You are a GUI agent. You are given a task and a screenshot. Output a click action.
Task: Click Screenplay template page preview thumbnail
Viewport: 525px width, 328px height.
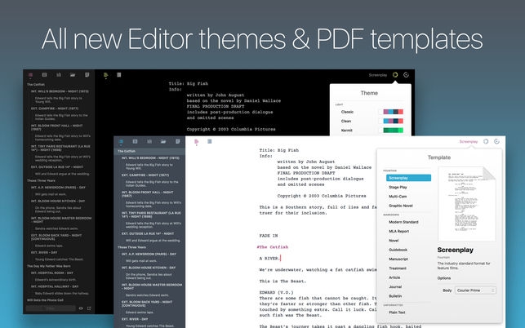point(467,203)
